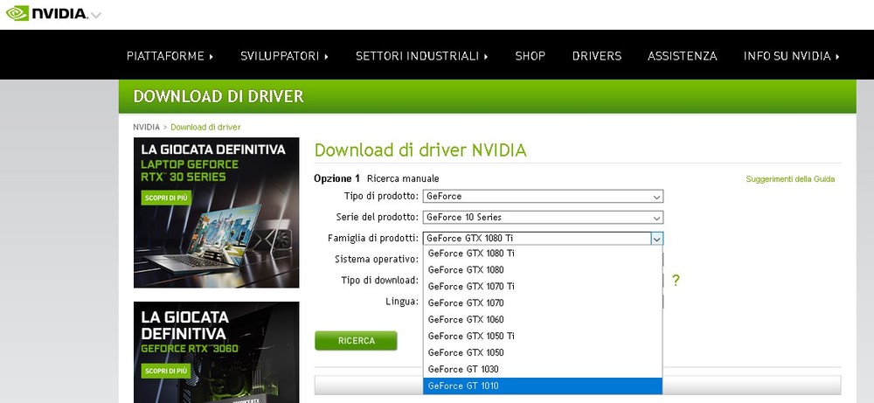Click the green question mark help icon

[x=676, y=281]
